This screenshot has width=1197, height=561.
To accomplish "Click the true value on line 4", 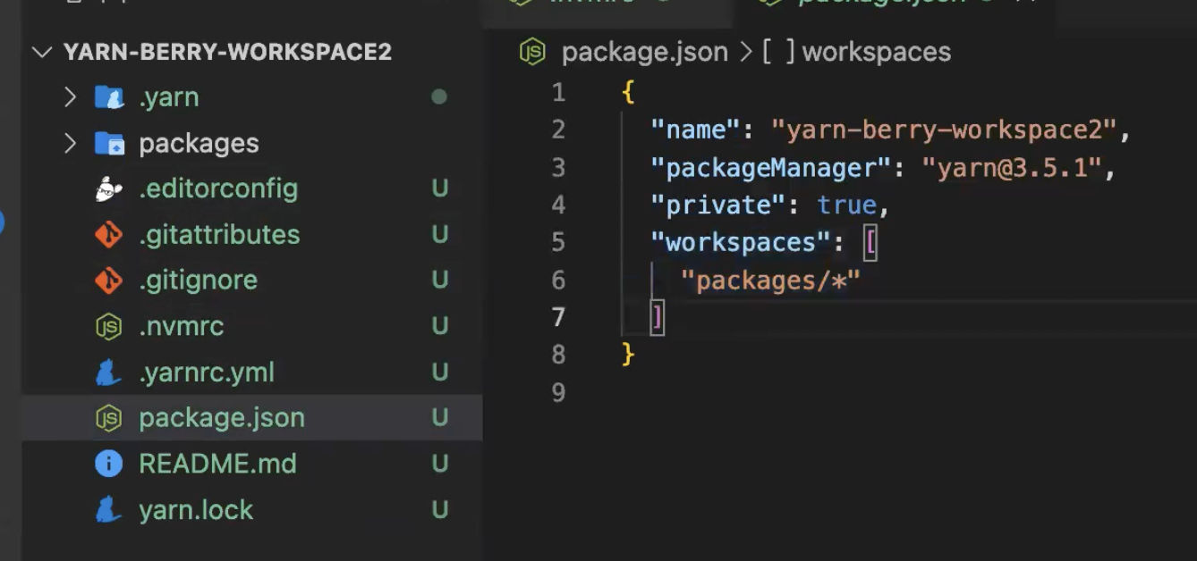I will pos(846,205).
